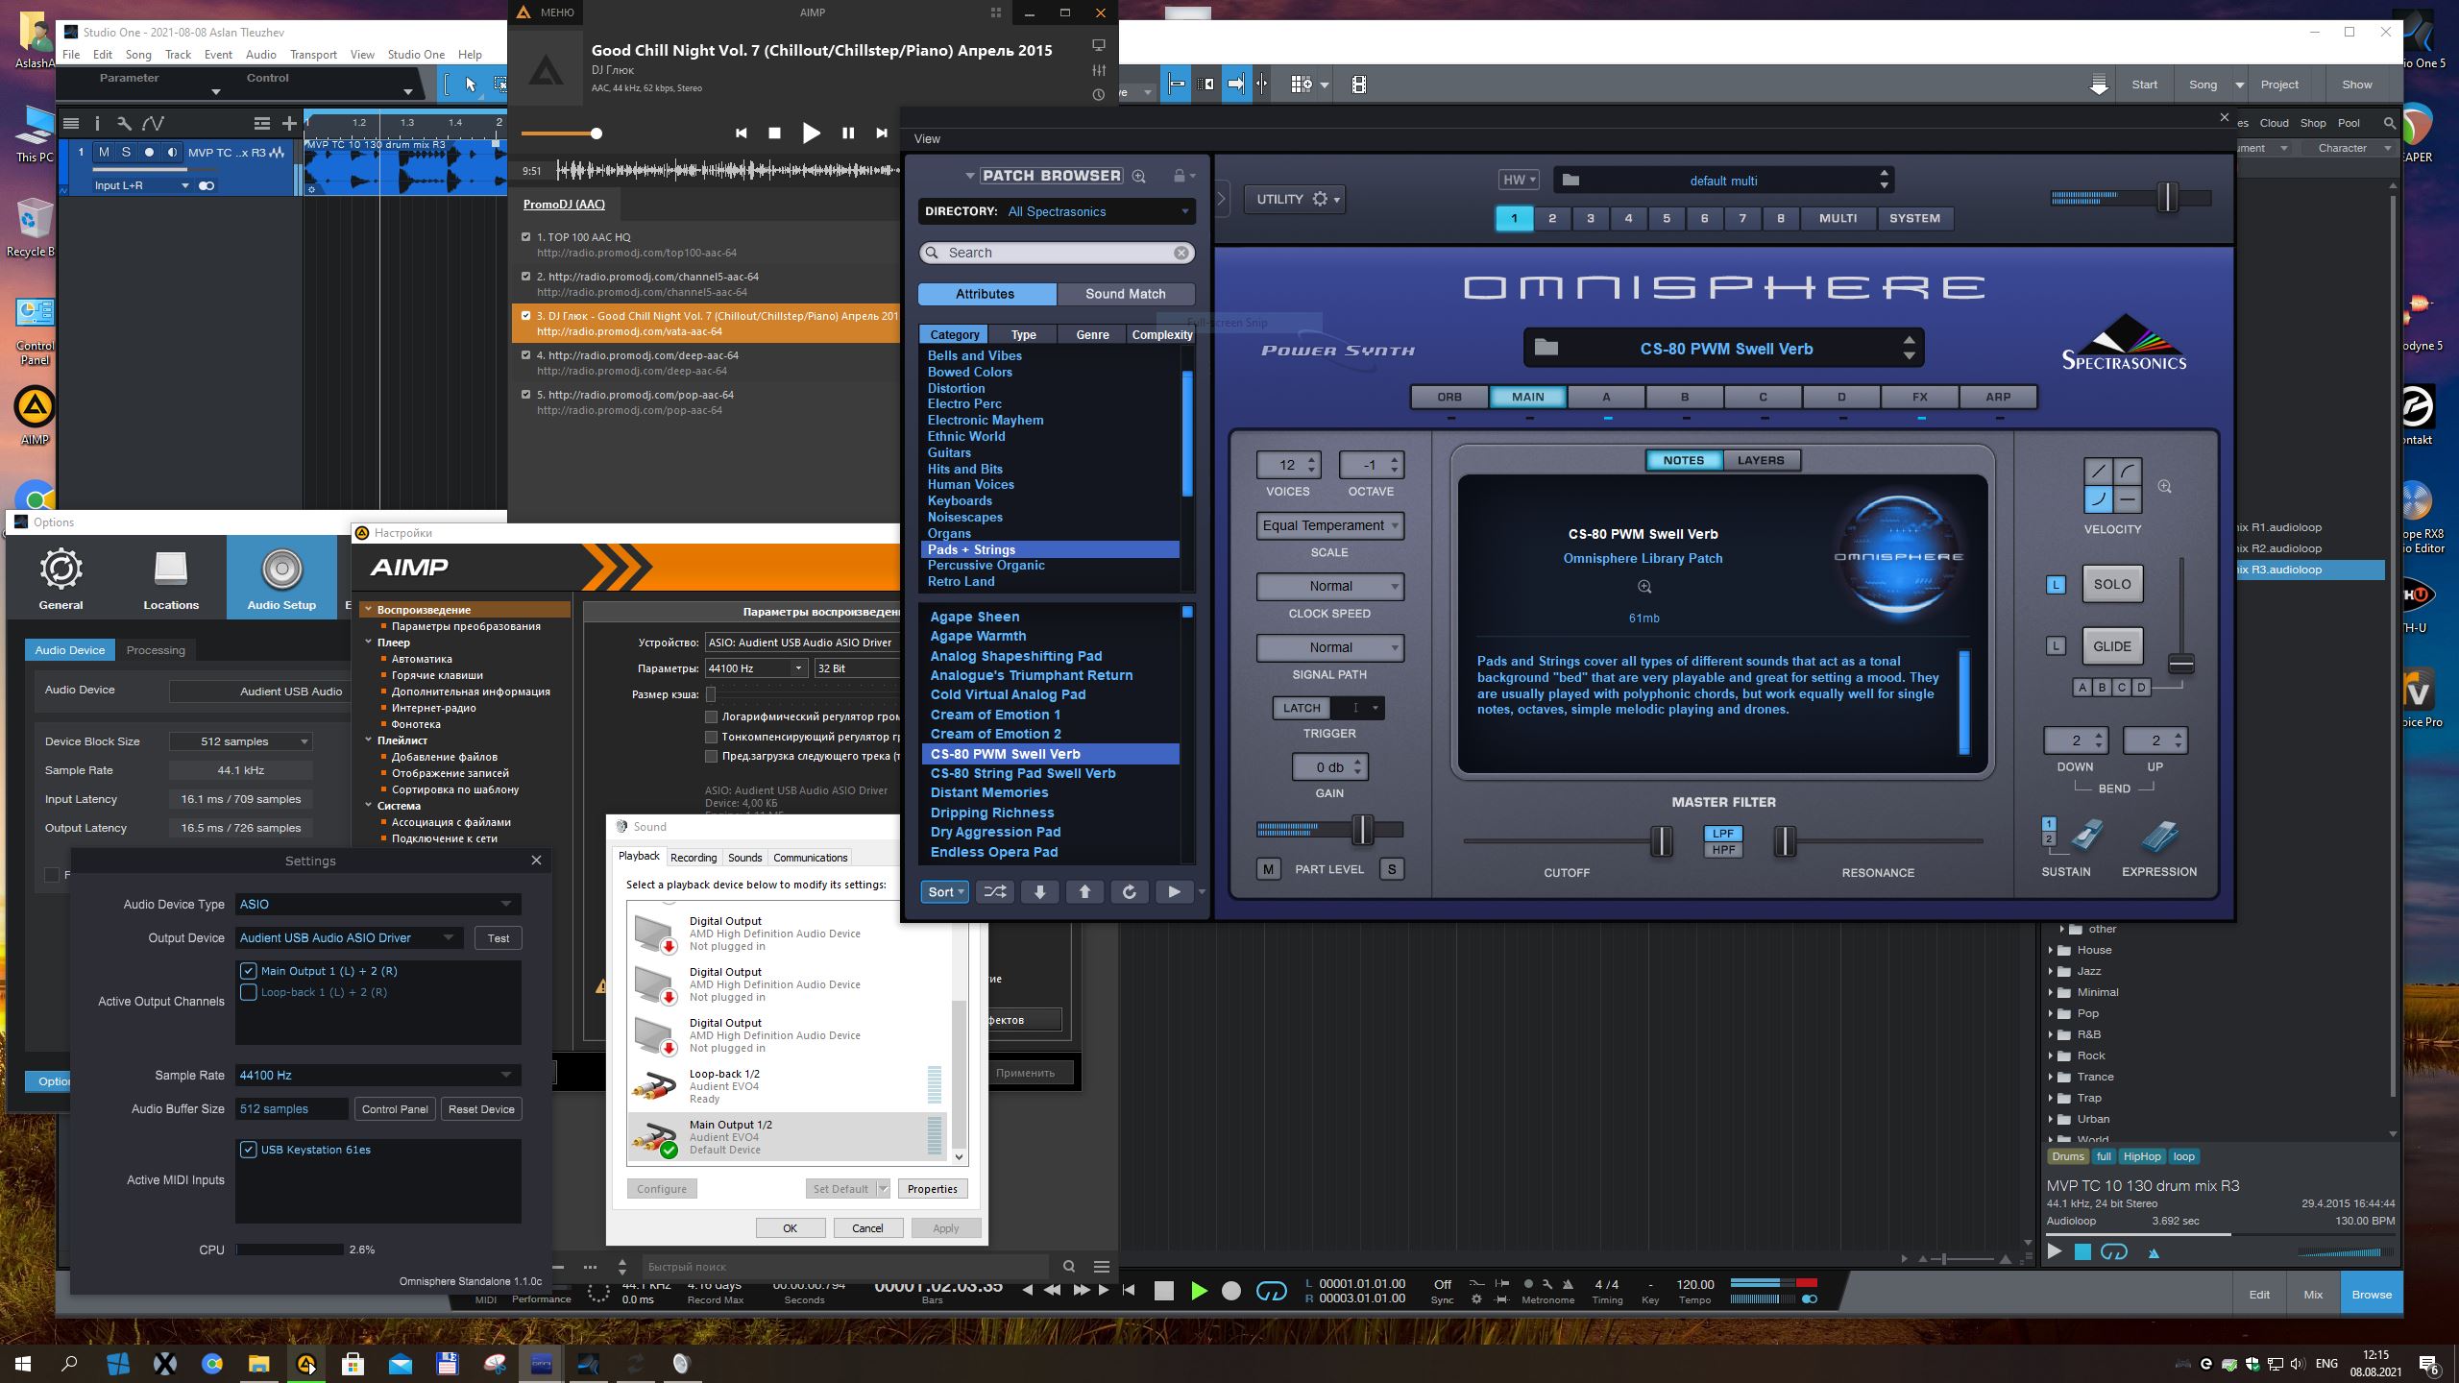Open Sample Rate 44100 Hz dropdown in Settings
This screenshot has width=2459, height=1383.
coord(377,1075)
